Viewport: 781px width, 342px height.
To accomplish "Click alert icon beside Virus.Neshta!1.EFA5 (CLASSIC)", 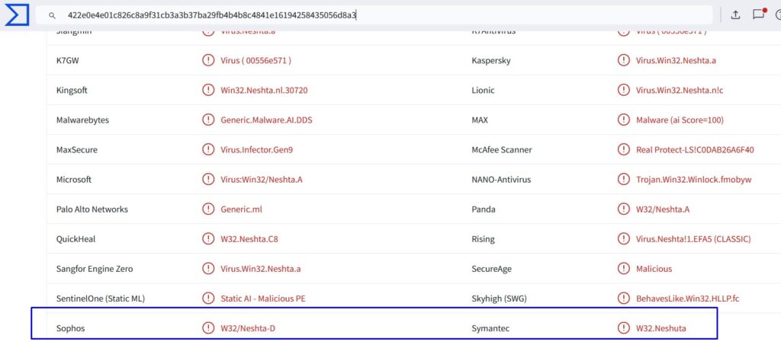I will 623,238.
